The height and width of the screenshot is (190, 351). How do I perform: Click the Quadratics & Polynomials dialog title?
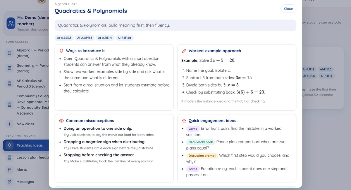[91, 11]
